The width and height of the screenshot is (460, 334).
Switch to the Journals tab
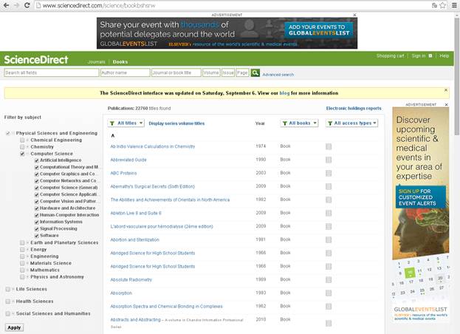(96, 62)
